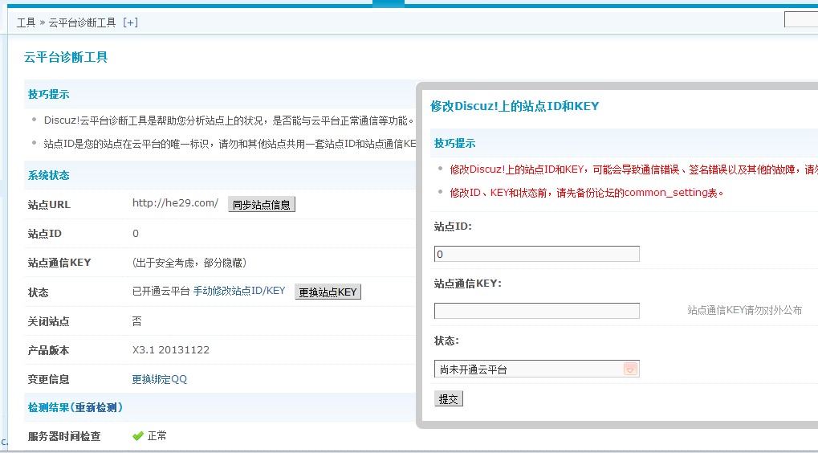Click 云平台诊断工具 in the breadcrumb

tap(82, 22)
